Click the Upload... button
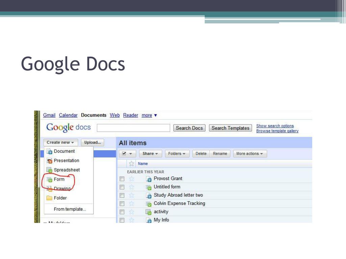346x259 pixels. click(93, 143)
